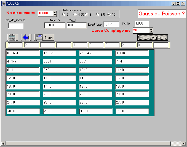This screenshot has height=147, width=187.
Task: Click the blue left arrow icon
Action: click(26, 37)
